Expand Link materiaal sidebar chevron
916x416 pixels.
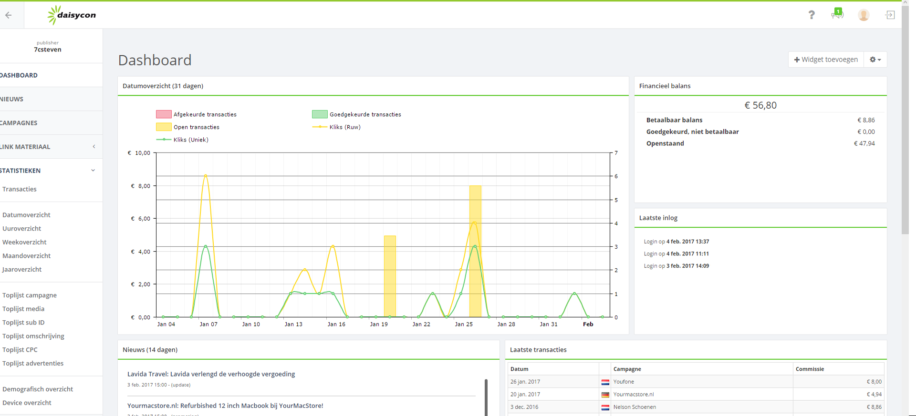pos(94,147)
